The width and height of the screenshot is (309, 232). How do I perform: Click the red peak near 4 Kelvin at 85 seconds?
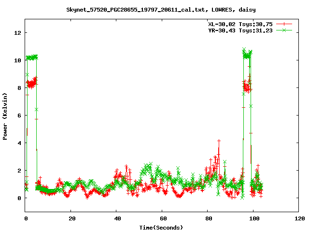click(219, 141)
